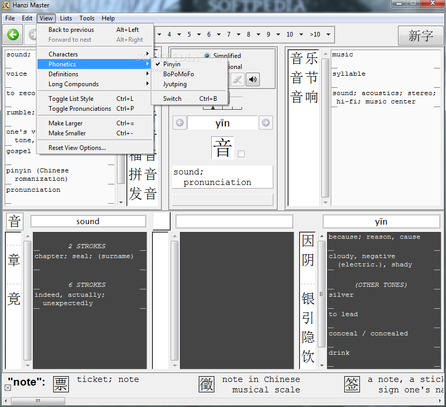Select compound 发音 in the compound list
The image size is (446, 407).
pyautogui.click(x=142, y=194)
